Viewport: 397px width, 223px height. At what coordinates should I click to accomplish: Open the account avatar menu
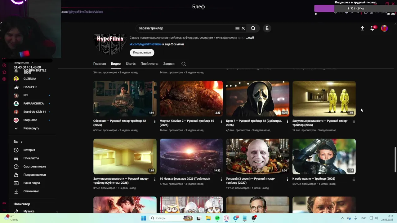[x=384, y=28]
